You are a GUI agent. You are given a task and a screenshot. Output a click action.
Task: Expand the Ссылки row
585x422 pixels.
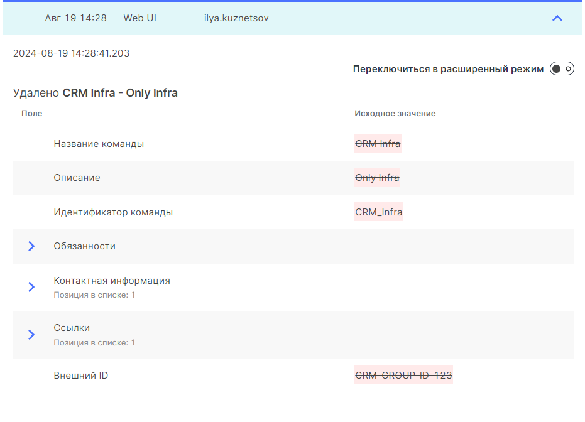[31, 335]
